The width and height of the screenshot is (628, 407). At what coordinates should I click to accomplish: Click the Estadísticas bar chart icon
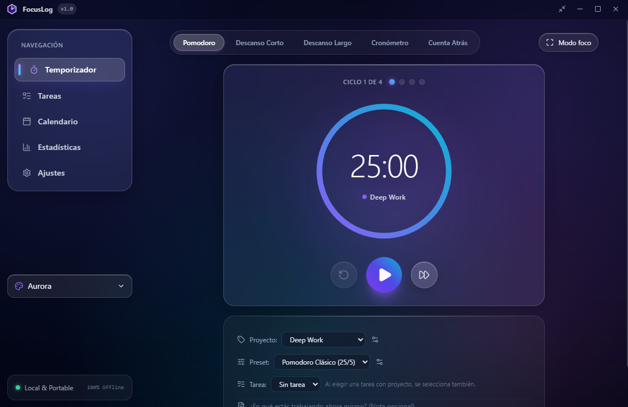27,147
